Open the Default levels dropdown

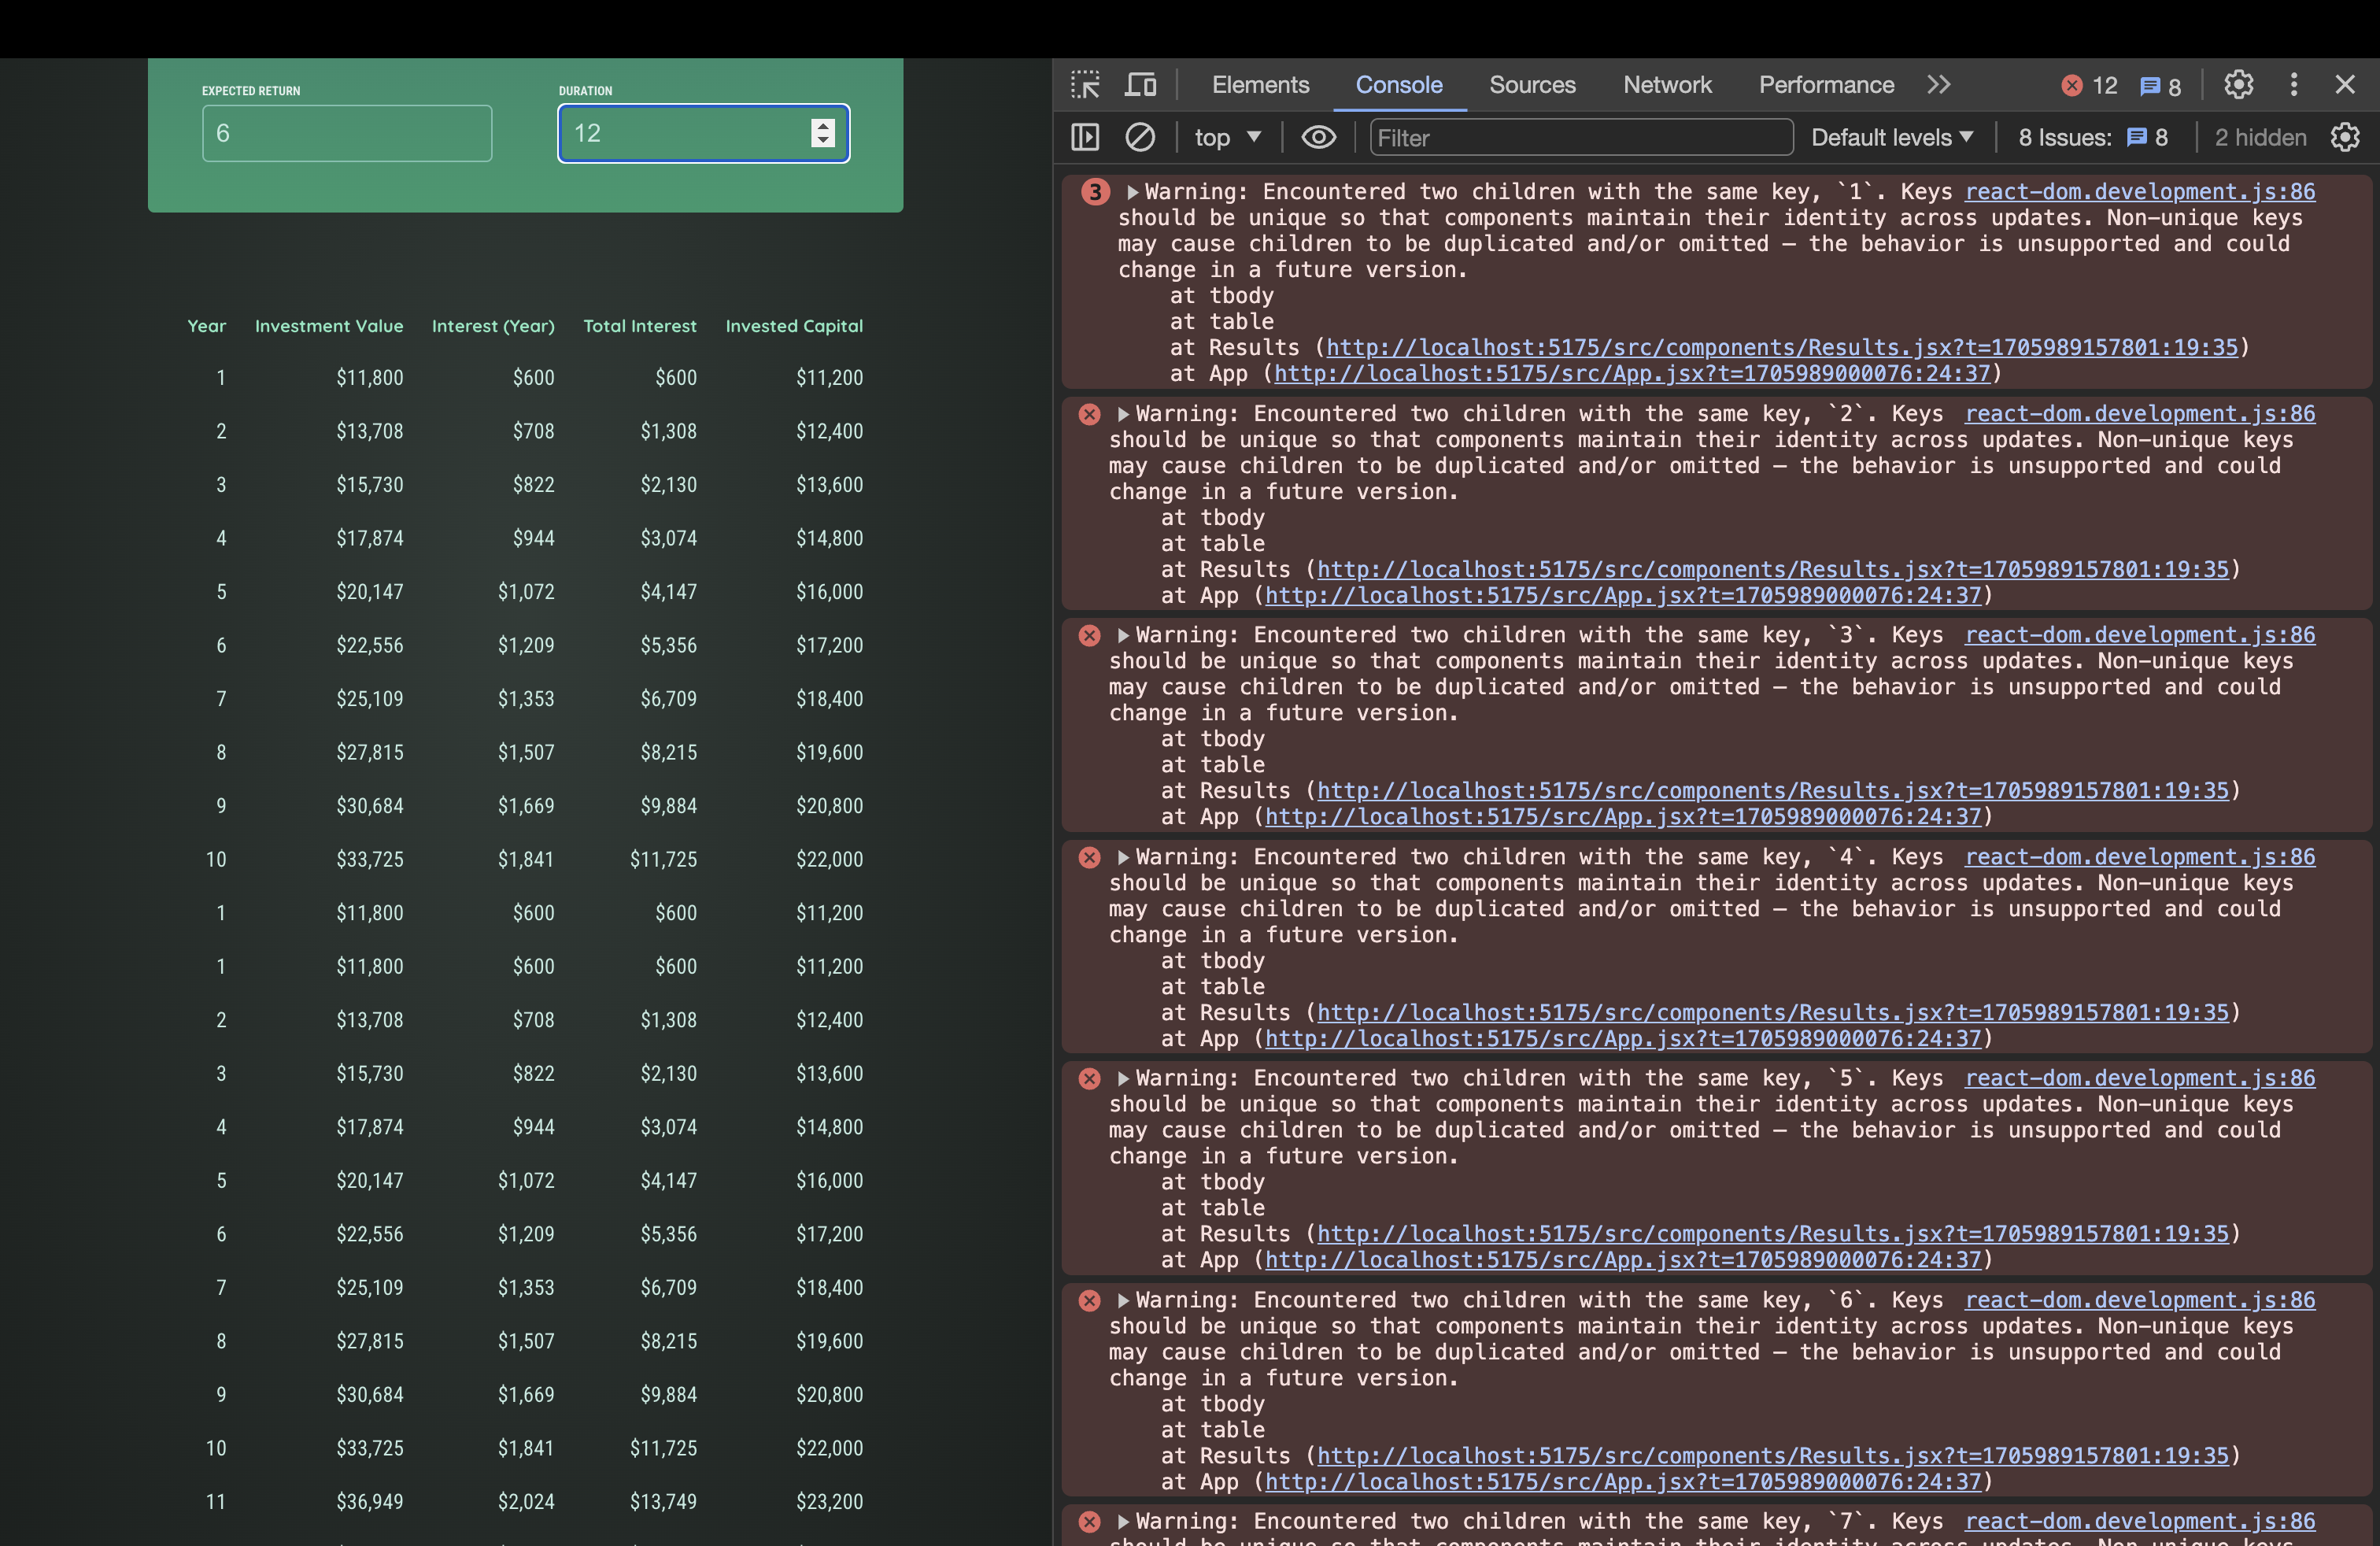click(1891, 137)
